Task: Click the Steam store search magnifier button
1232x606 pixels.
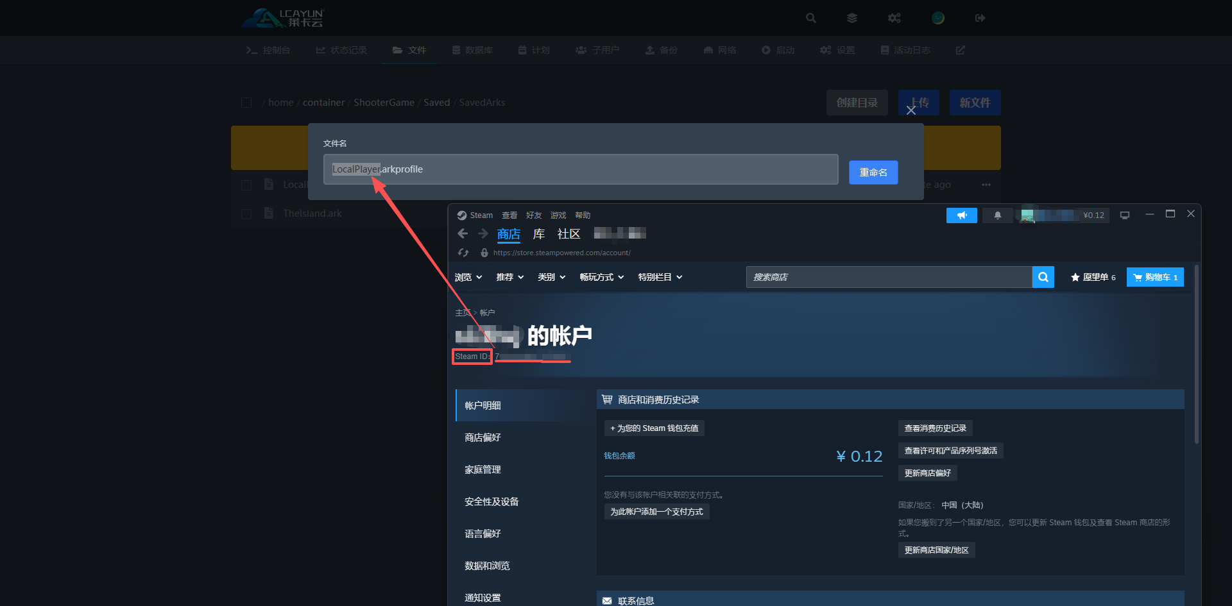Action: tap(1043, 277)
